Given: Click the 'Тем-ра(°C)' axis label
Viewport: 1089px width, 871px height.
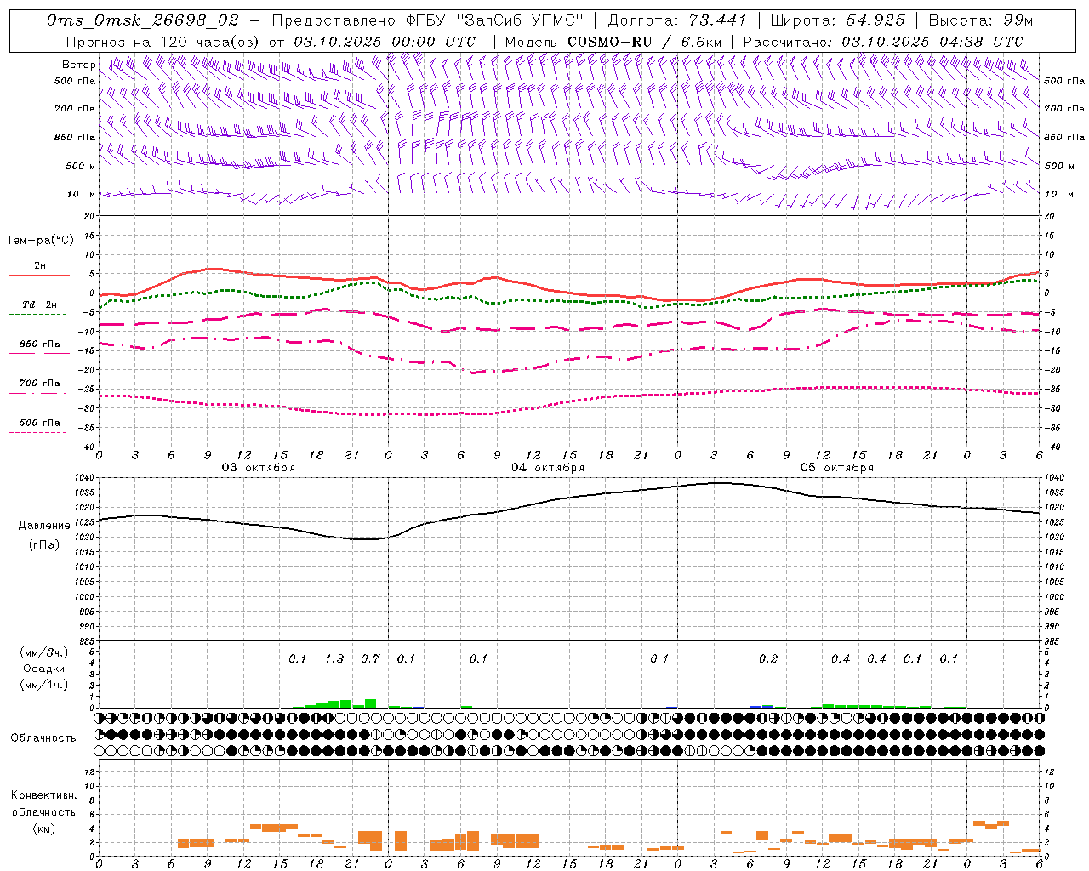Looking at the screenshot, I should point(40,241).
